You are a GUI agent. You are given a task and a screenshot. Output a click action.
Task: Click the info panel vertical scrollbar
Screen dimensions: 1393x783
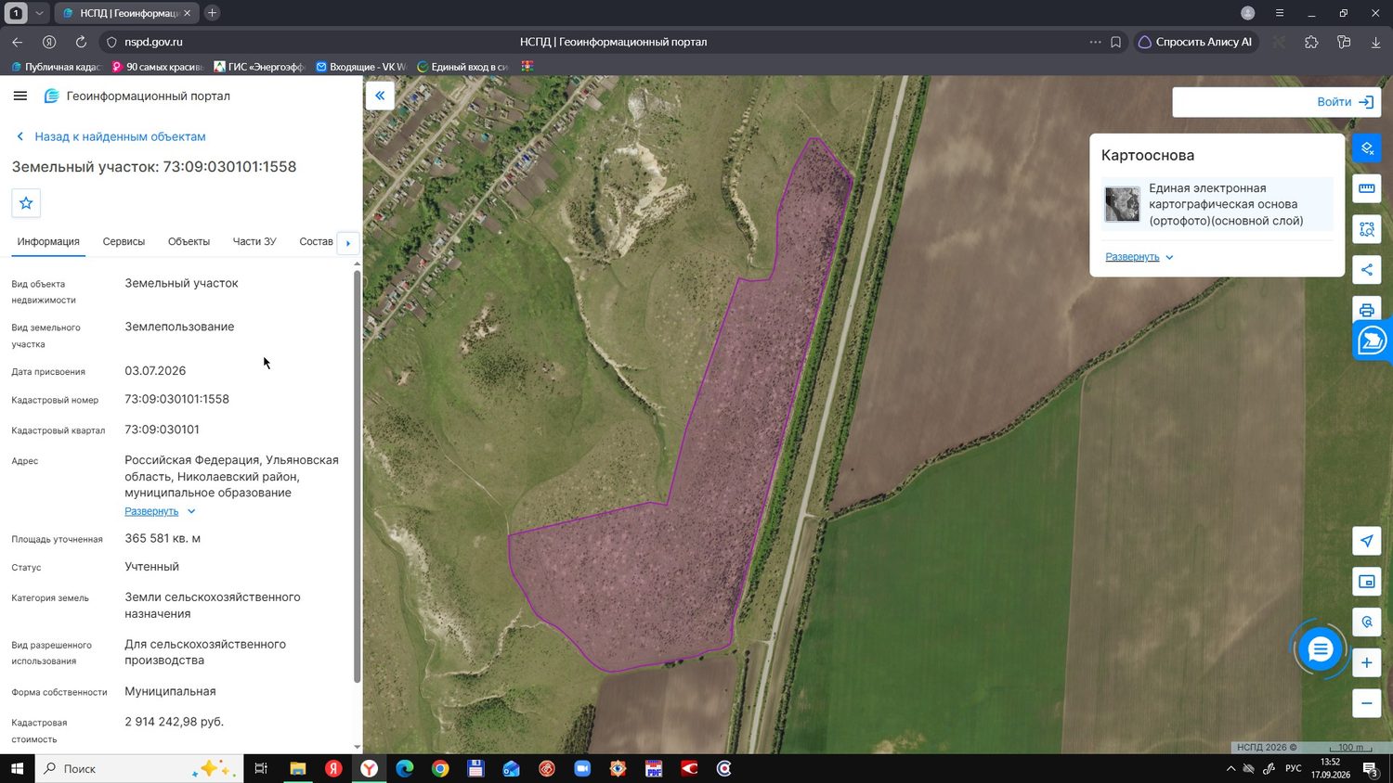[x=358, y=477]
